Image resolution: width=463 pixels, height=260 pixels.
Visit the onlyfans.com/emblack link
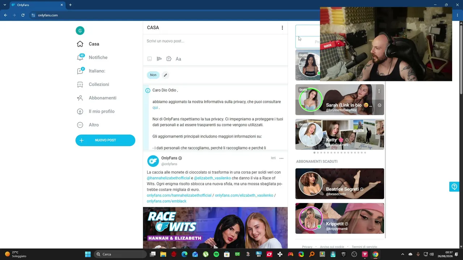(166, 201)
